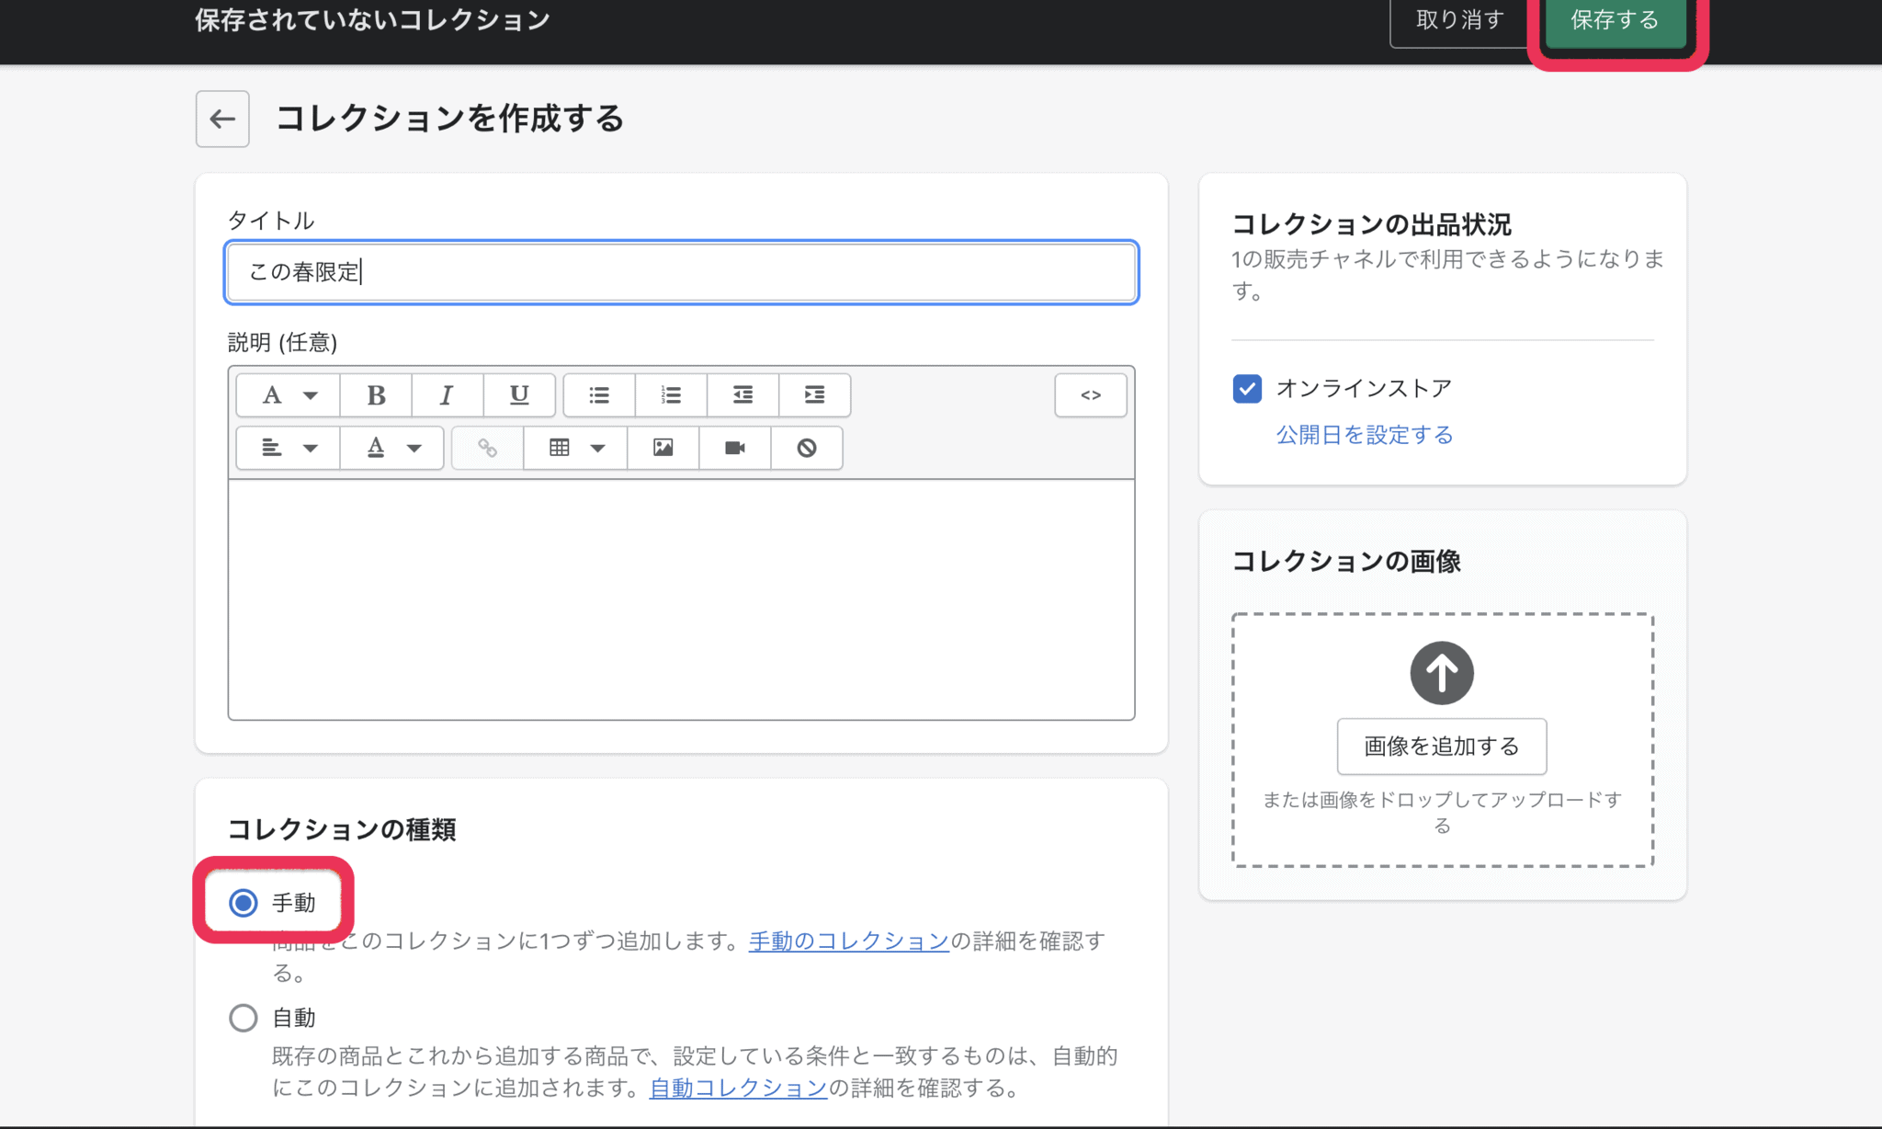The height and width of the screenshot is (1129, 1882).
Task: Create a numbered list in the description
Action: (670, 394)
